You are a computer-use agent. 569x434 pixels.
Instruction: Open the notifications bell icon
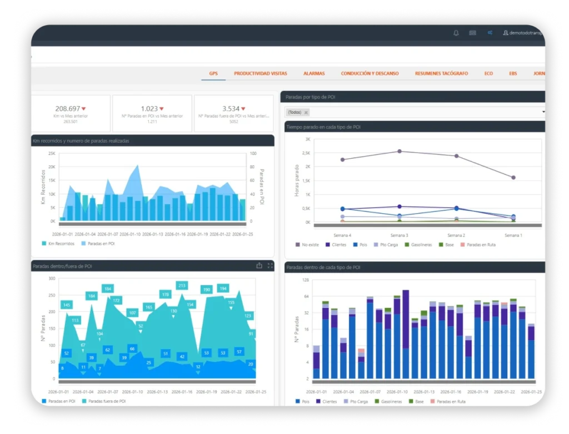456,33
